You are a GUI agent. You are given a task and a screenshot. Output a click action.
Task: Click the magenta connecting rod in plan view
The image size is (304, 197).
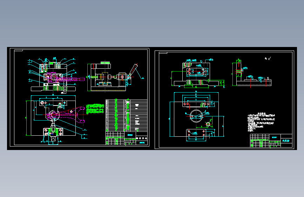pos(66,115)
